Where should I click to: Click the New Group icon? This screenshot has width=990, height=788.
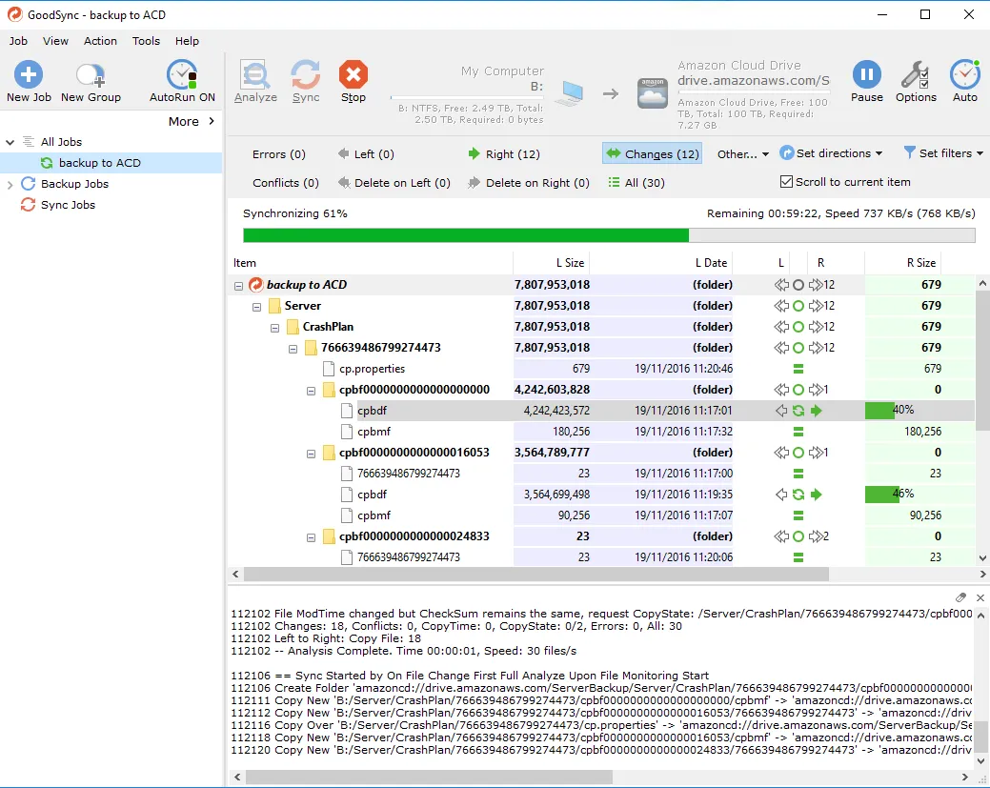click(x=91, y=75)
